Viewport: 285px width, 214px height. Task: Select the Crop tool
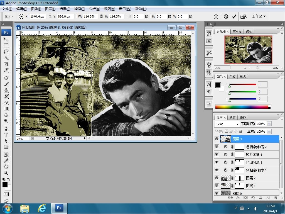click(6, 64)
